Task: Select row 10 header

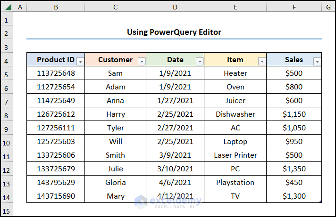Action: pyautogui.click(x=7, y=142)
